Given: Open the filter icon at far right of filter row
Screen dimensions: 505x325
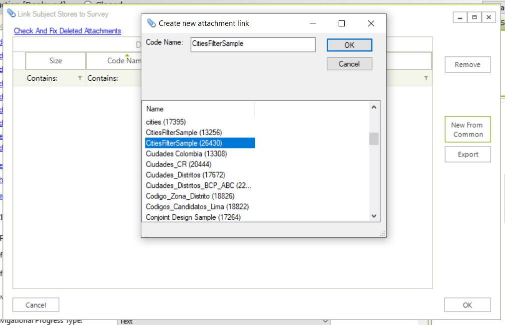Looking at the screenshot, I should pyautogui.click(x=426, y=78).
